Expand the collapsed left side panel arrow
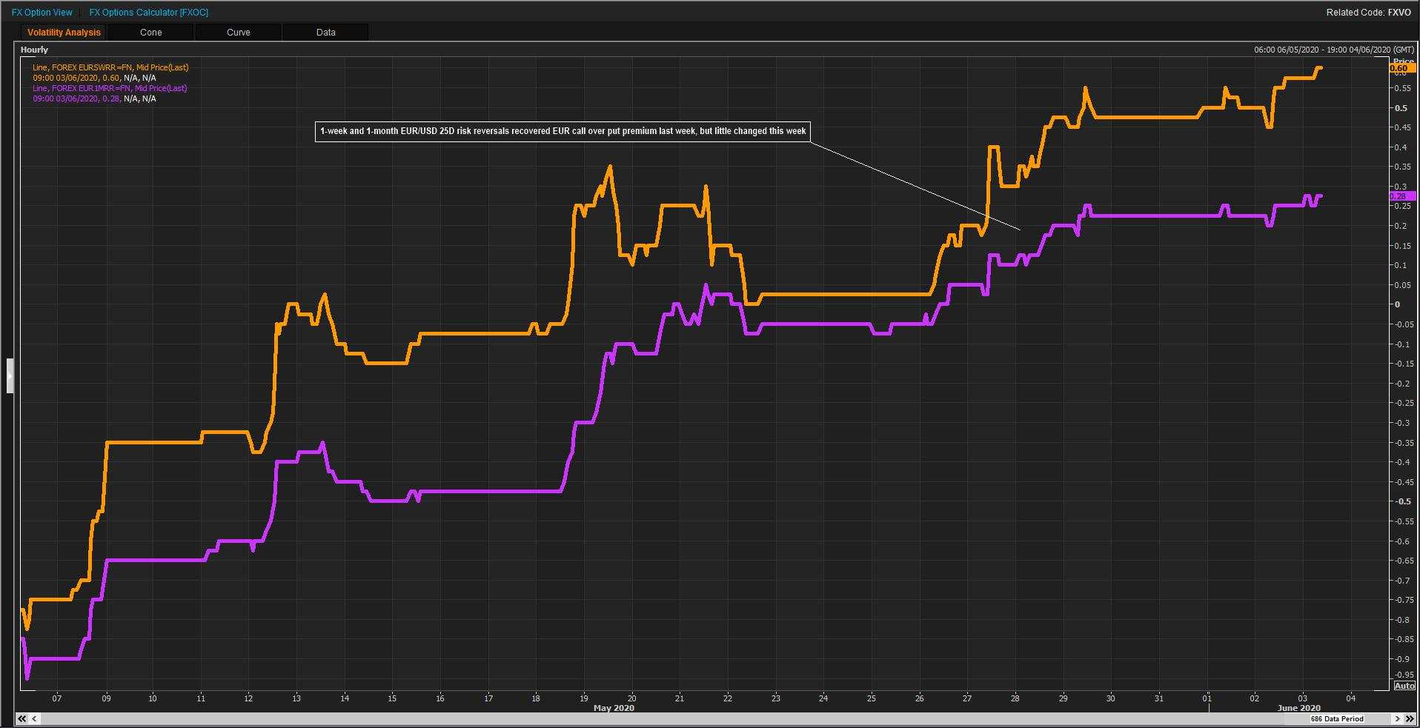The height and width of the screenshot is (728, 1420). pyautogui.click(x=10, y=375)
